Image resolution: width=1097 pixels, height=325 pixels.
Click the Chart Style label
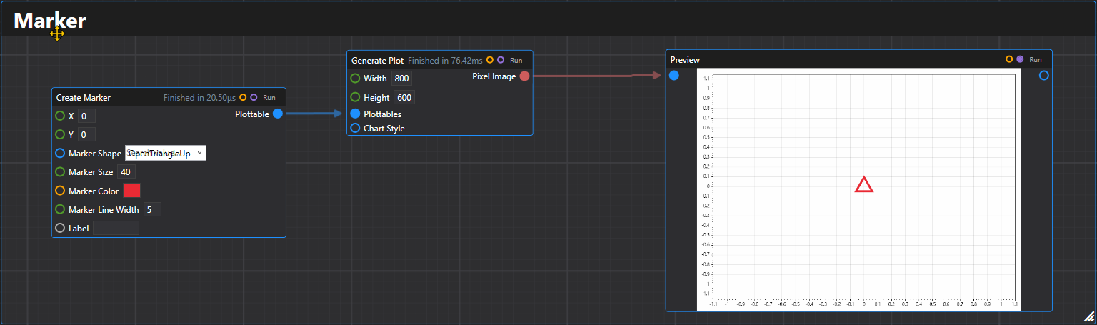coord(384,128)
